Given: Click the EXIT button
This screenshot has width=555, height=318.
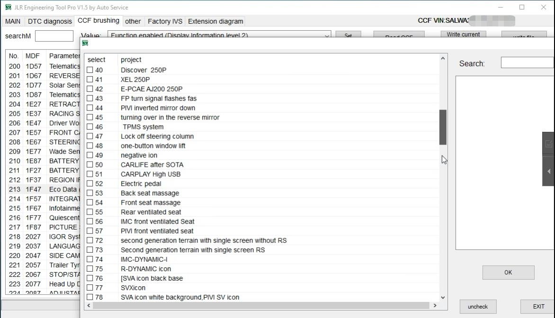Looking at the screenshot, I should click(x=538, y=307).
